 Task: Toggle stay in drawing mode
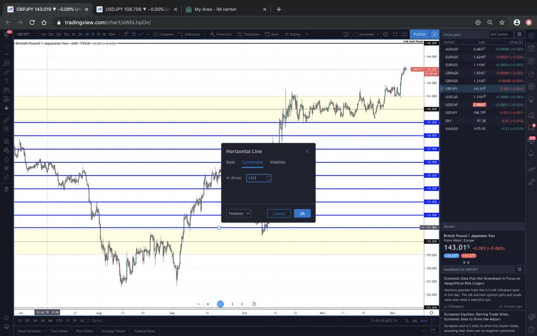coord(7,150)
